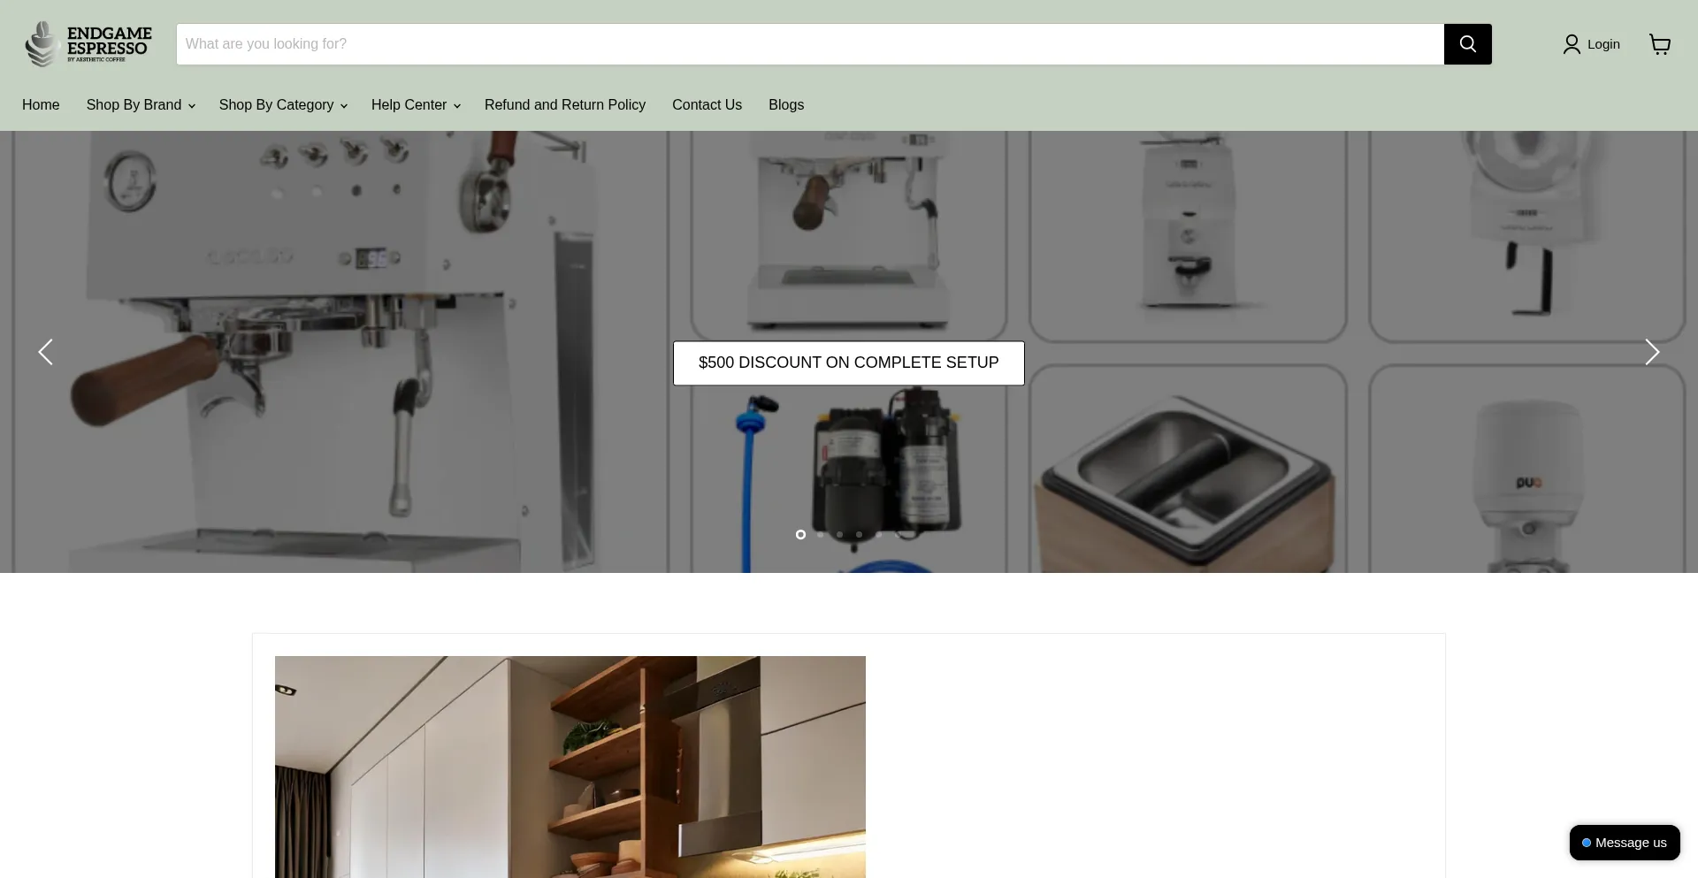This screenshot has height=878, width=1698.
Task: Focus the 'What are you looking for?' search field
Action: 810,44
